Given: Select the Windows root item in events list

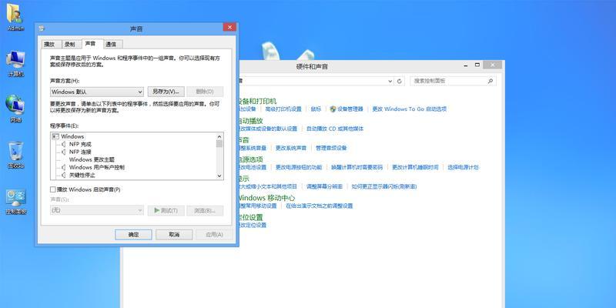Looking at the screenshot, I should [72, 136].
